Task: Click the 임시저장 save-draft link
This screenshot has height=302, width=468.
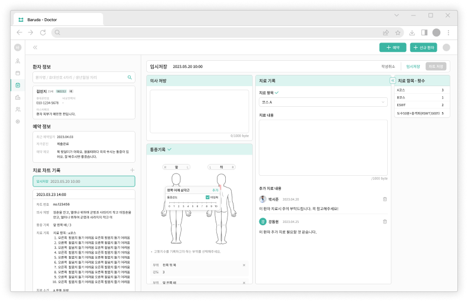Action: [413, 66]
